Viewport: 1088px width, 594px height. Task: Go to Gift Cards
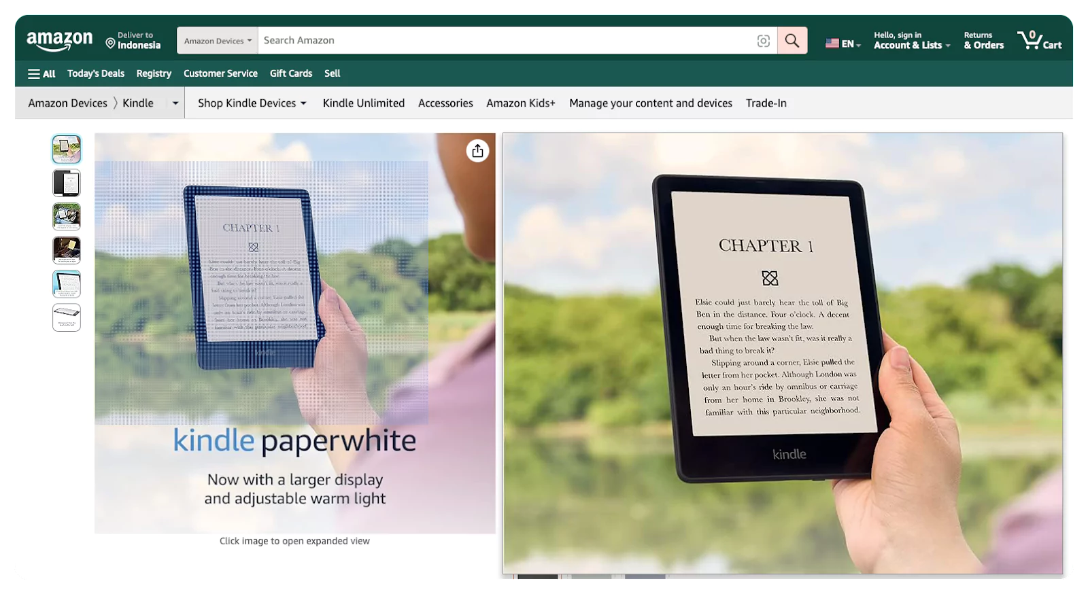291,73
